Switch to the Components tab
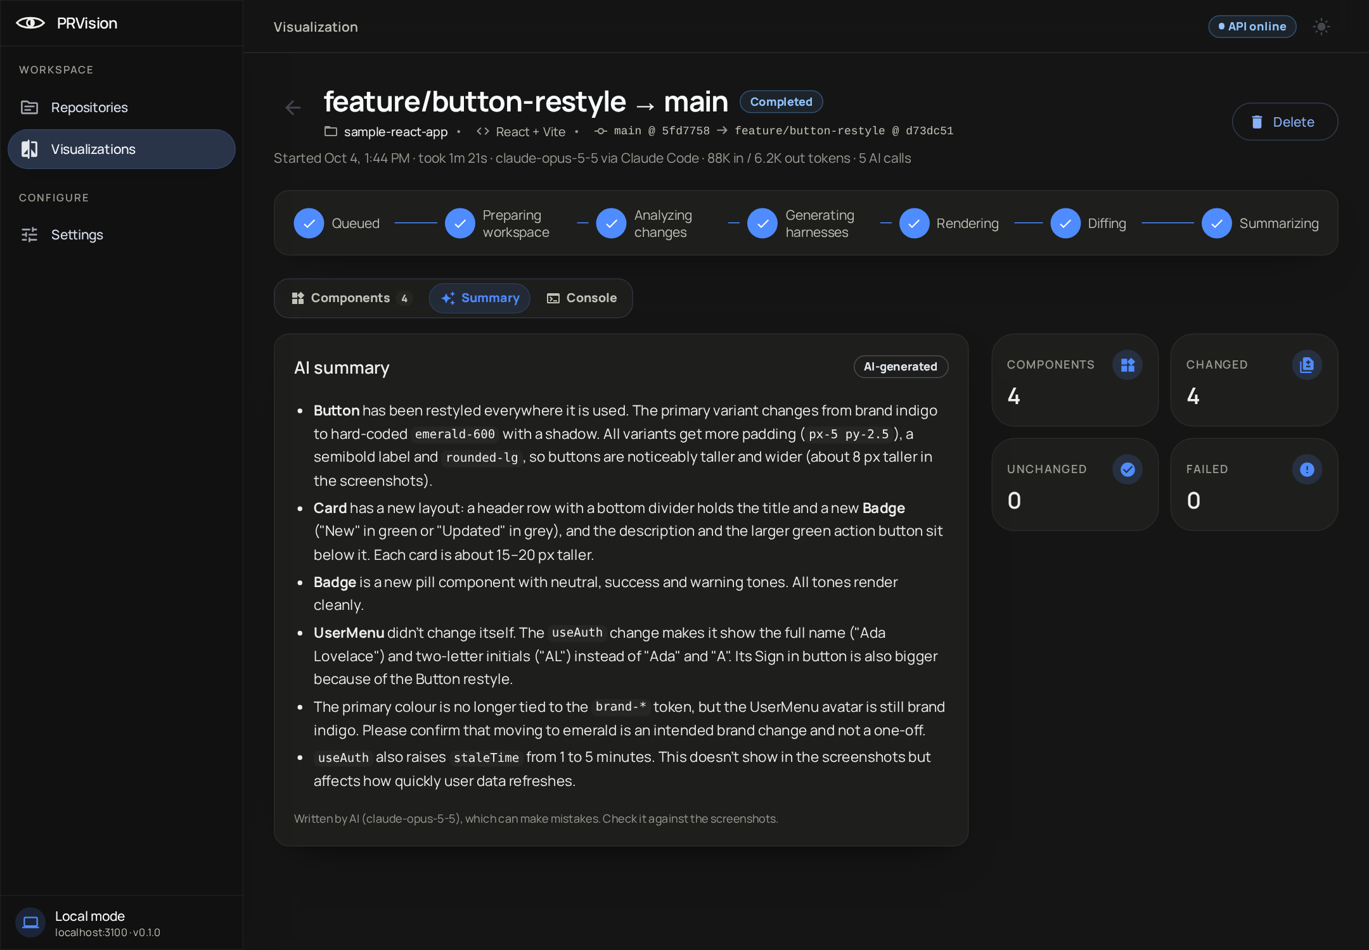The image size is (1369, 950). point(352,298)
